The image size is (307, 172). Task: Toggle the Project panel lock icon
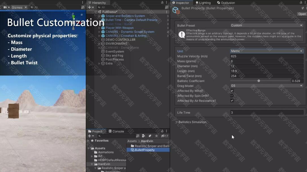click(x=162, y=131)
